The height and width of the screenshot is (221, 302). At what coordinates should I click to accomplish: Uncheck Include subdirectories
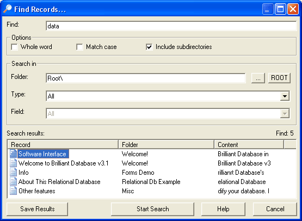point(149,47)
